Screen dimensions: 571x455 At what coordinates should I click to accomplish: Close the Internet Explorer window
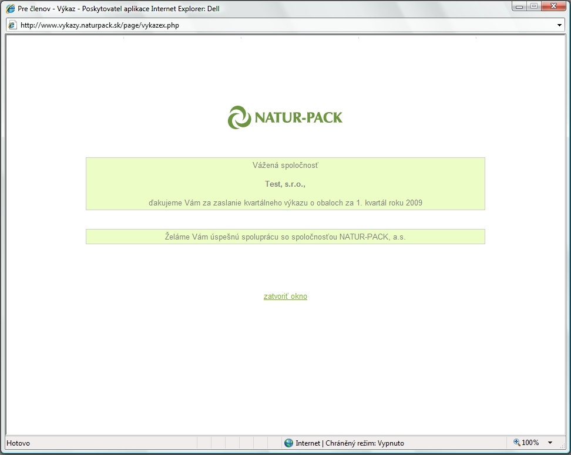(553, 7)
